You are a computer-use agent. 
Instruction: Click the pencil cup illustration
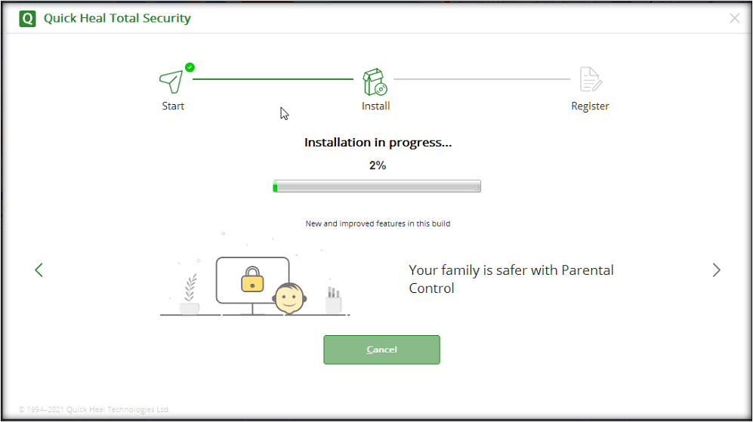(332, 300)
